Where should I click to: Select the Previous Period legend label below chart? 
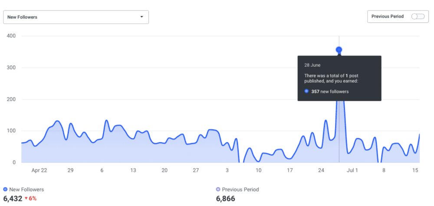[240, 190]
